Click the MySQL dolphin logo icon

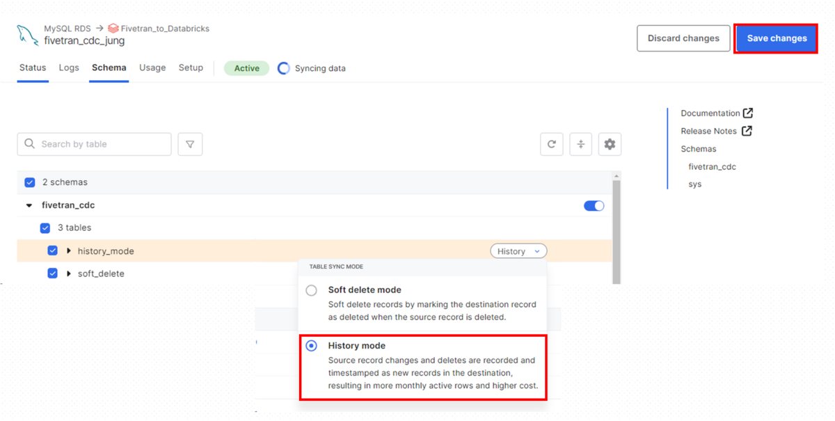click(28, 35)
